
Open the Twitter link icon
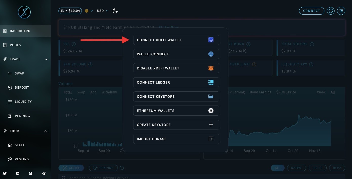pyautogui.click(x=5, y=173)
